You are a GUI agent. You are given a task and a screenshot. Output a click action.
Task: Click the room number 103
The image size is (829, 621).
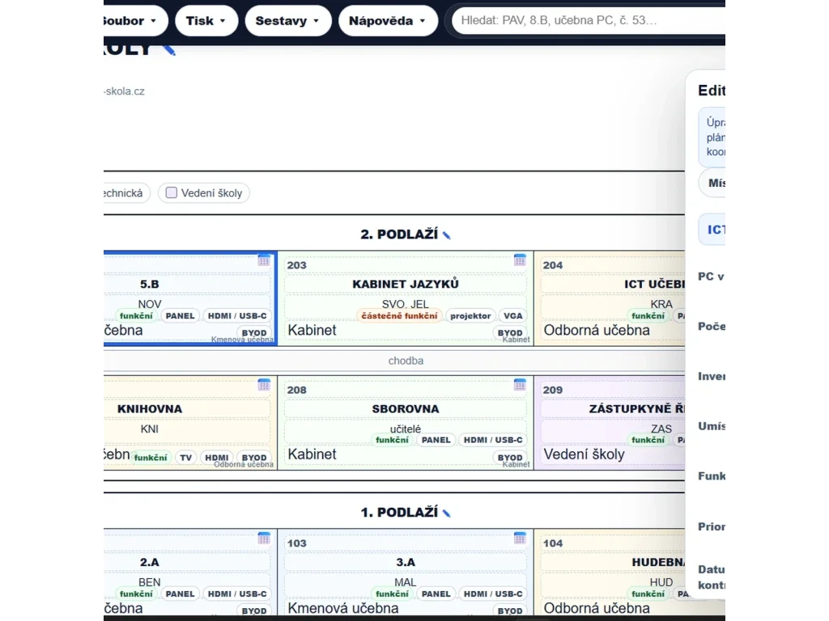(296, 543)
